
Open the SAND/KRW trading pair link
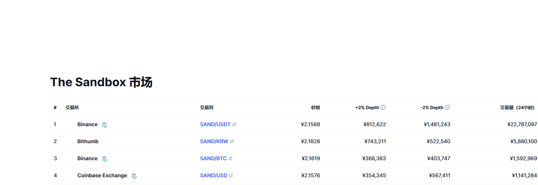214,142
